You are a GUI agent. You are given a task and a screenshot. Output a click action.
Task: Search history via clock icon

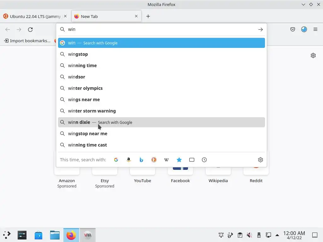click(x=204, y=160)
